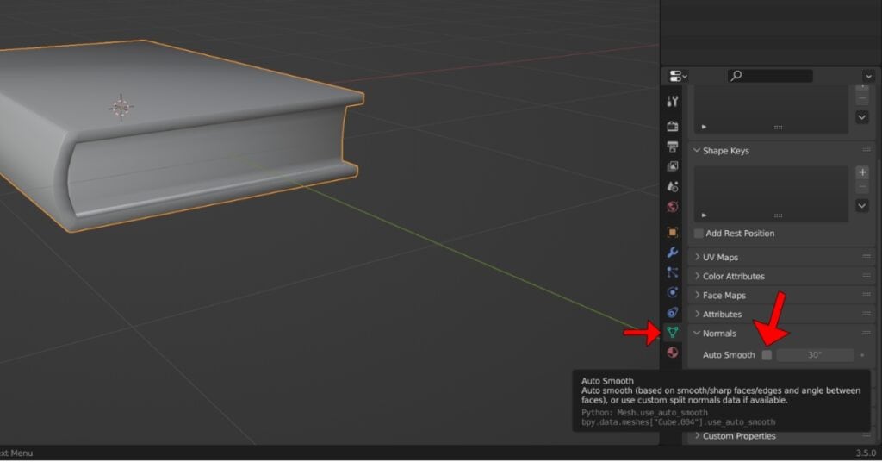Open the Render properties tab
The image size is (882, 462).
[673, 127]
